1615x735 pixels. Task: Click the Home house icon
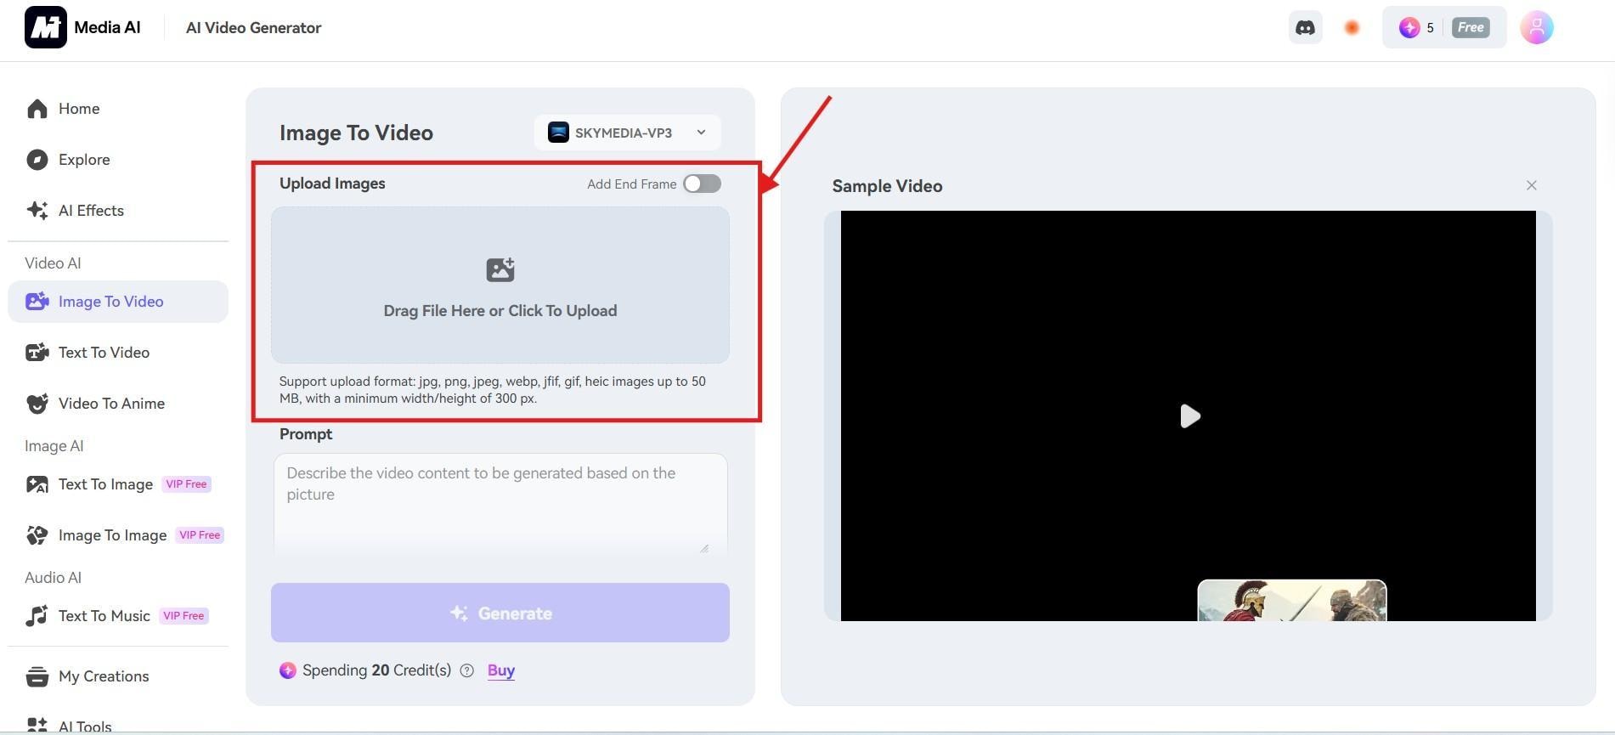(37, 109)
